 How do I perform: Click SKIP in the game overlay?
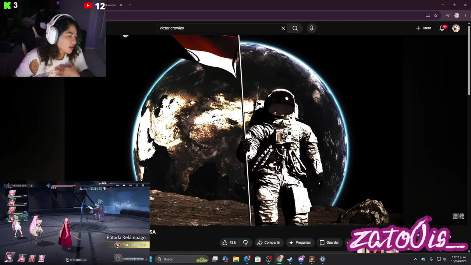(x=130, y=185)
